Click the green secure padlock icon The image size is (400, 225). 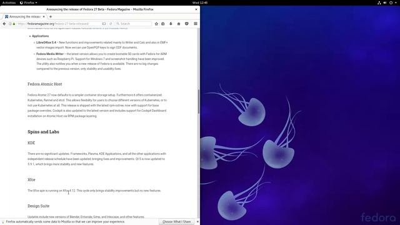[x=14, y=24]
